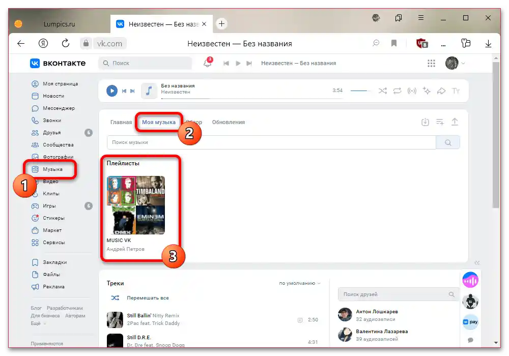Open Новости in the sidebar
Screen dimensions: 509x356
pyautogui.click(x=48, y=96)
